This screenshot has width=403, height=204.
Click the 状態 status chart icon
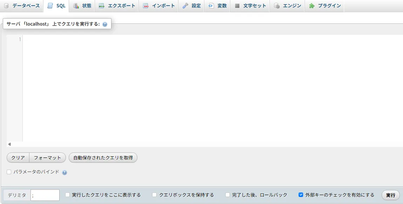tap(76, 6)
